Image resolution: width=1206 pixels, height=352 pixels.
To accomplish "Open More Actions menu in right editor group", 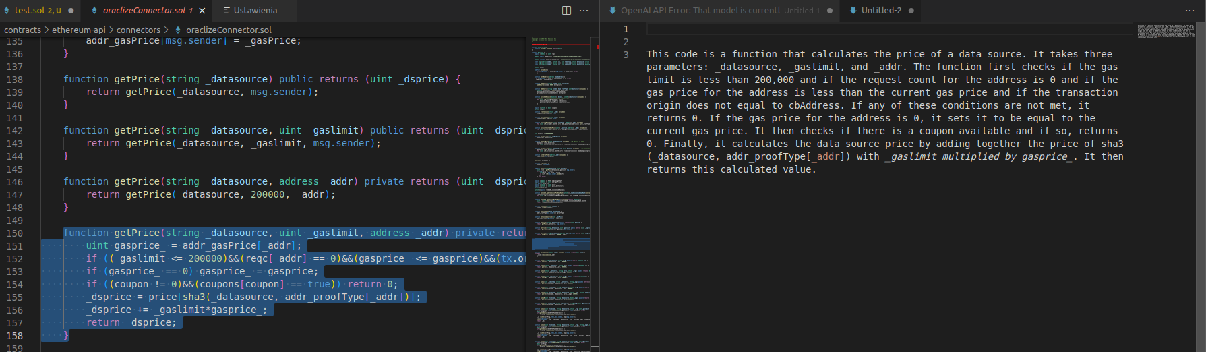I will (1190, 11).
